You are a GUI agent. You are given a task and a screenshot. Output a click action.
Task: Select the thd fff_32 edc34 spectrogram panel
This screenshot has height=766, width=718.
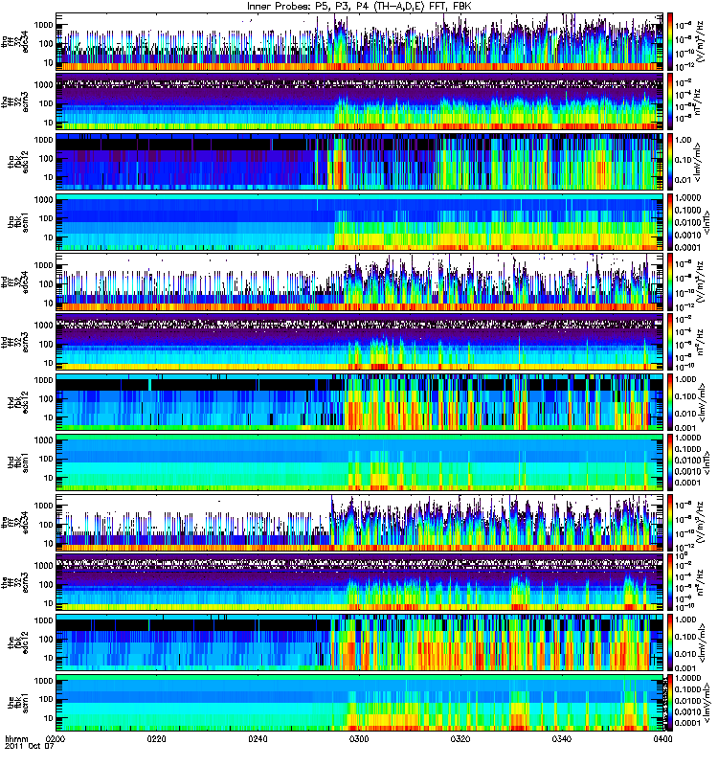[360, 282]
